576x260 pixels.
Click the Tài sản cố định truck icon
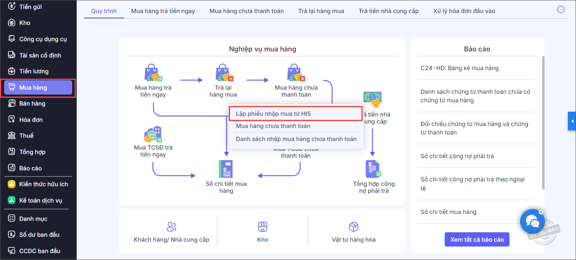click(x=12, y=55)
